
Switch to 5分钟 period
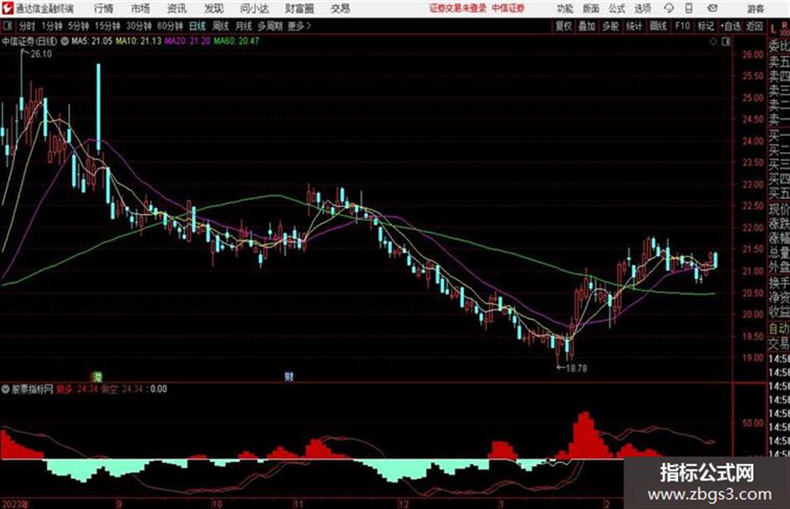coord(79,26)
